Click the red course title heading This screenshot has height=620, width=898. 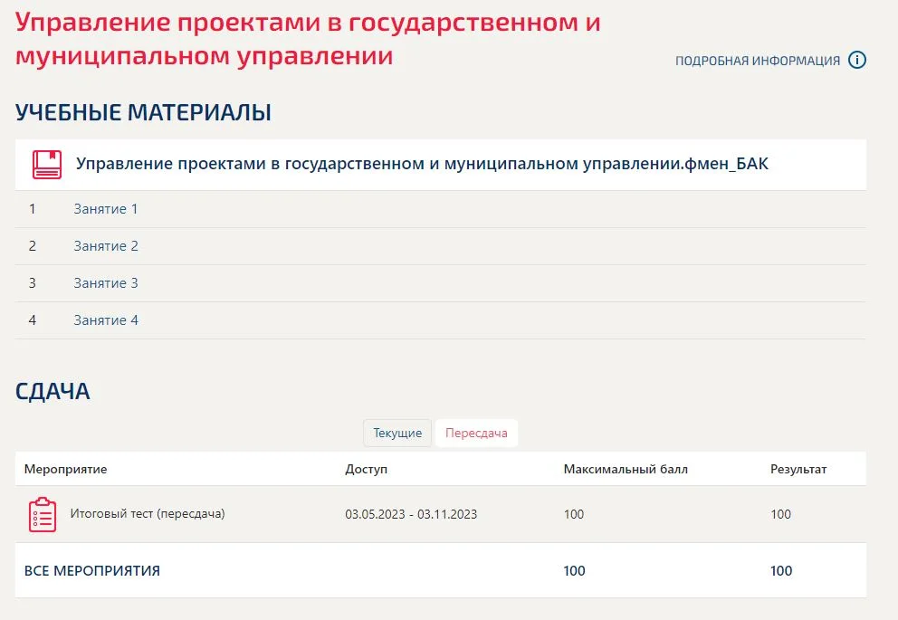(308, 39)
